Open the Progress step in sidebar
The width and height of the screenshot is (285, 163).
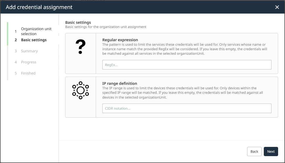click(x=28, y=62)
